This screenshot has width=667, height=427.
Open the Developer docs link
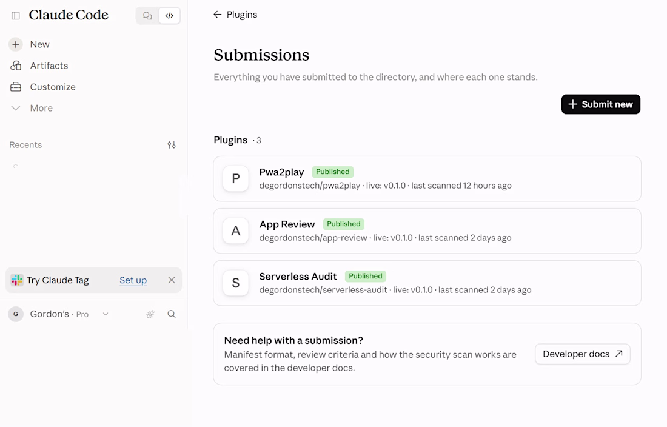click(x=582, y=354)
